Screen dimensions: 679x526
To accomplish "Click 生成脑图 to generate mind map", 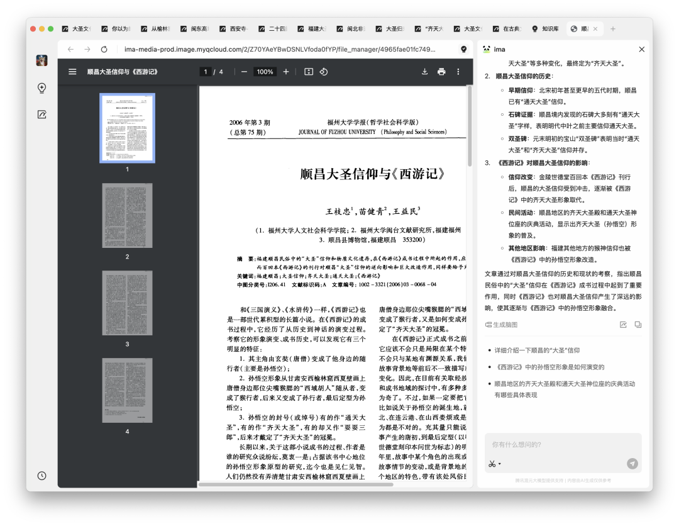I will [502, 325].
